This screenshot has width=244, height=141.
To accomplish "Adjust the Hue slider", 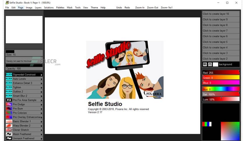I will [221, 89].
